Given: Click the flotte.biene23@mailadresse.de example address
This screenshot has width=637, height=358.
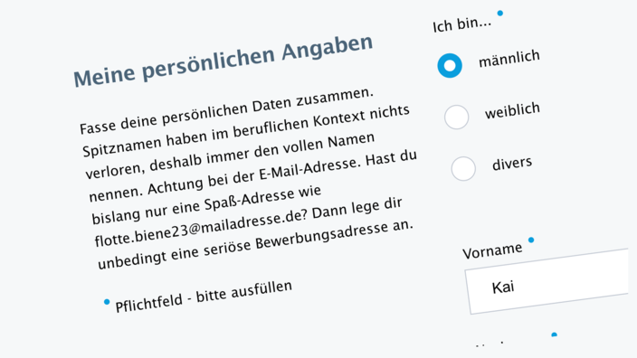Looking at the screenshot, I should click(201, 229).
